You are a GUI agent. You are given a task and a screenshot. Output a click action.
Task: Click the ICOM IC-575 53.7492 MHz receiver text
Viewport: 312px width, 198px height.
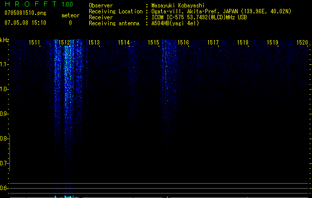[x=199, y=17]
